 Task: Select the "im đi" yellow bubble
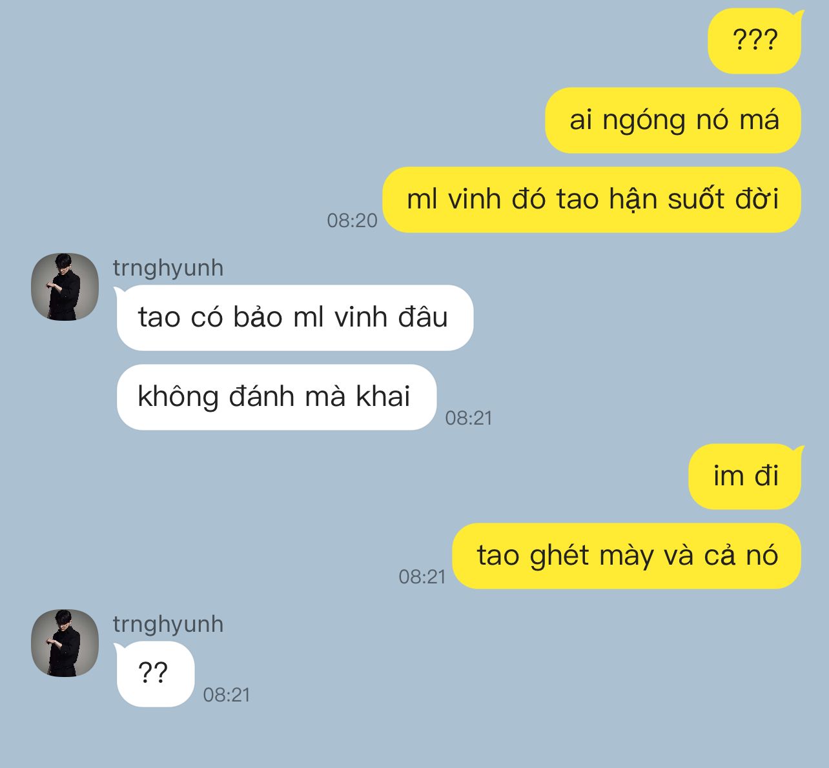pos(746,476)
